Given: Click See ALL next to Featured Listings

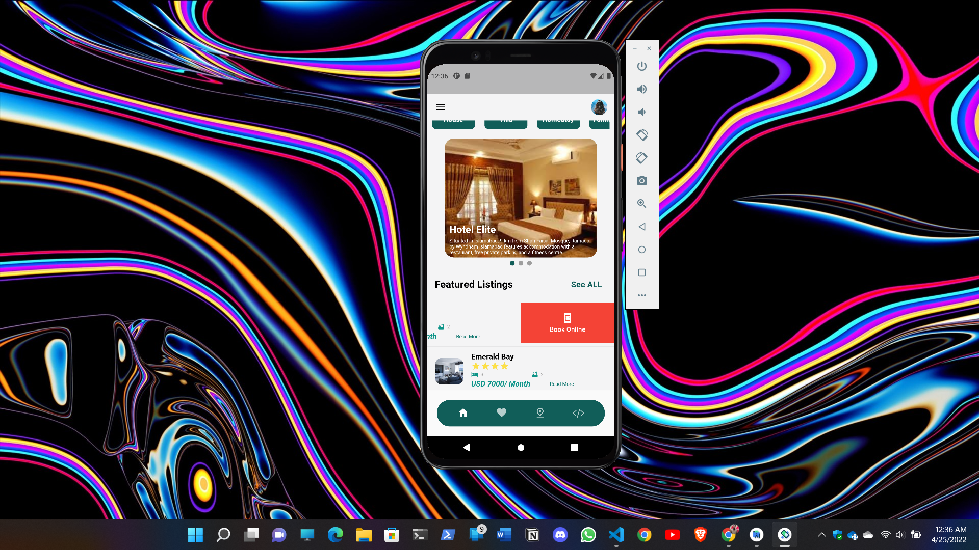Looking at the screenshot, I should click(x=586, y=285).
